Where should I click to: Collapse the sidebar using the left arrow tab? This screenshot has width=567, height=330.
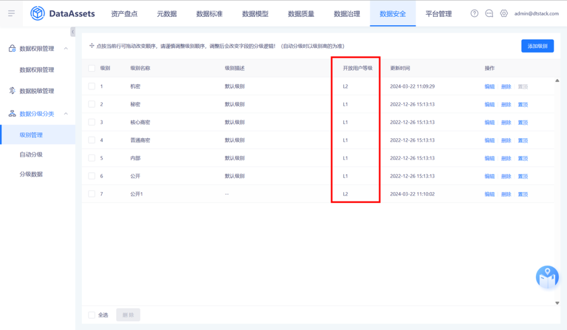click(x=72, y=31)
